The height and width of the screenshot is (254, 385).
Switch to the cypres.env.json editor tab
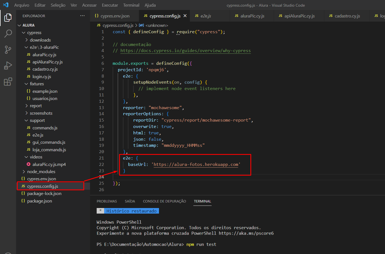(x=115, y=16)
